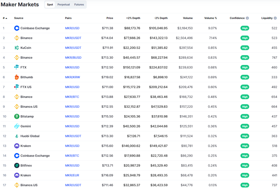
Task: Open the Bitstamp source name
Action: coord(27,116)
